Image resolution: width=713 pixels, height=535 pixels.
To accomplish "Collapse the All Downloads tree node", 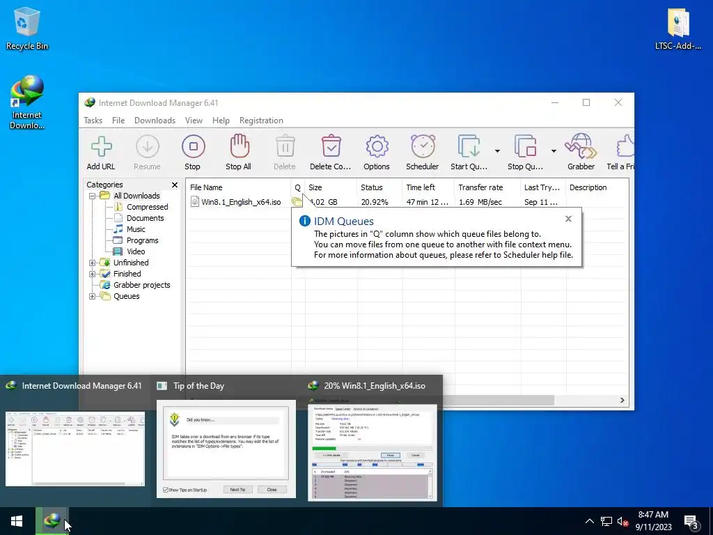I will pos(93,196).
